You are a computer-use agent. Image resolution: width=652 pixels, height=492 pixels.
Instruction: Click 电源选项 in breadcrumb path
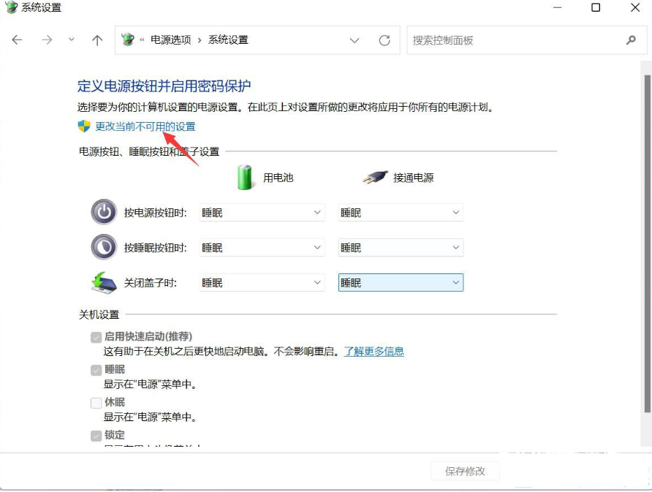(x=171, y=40)
